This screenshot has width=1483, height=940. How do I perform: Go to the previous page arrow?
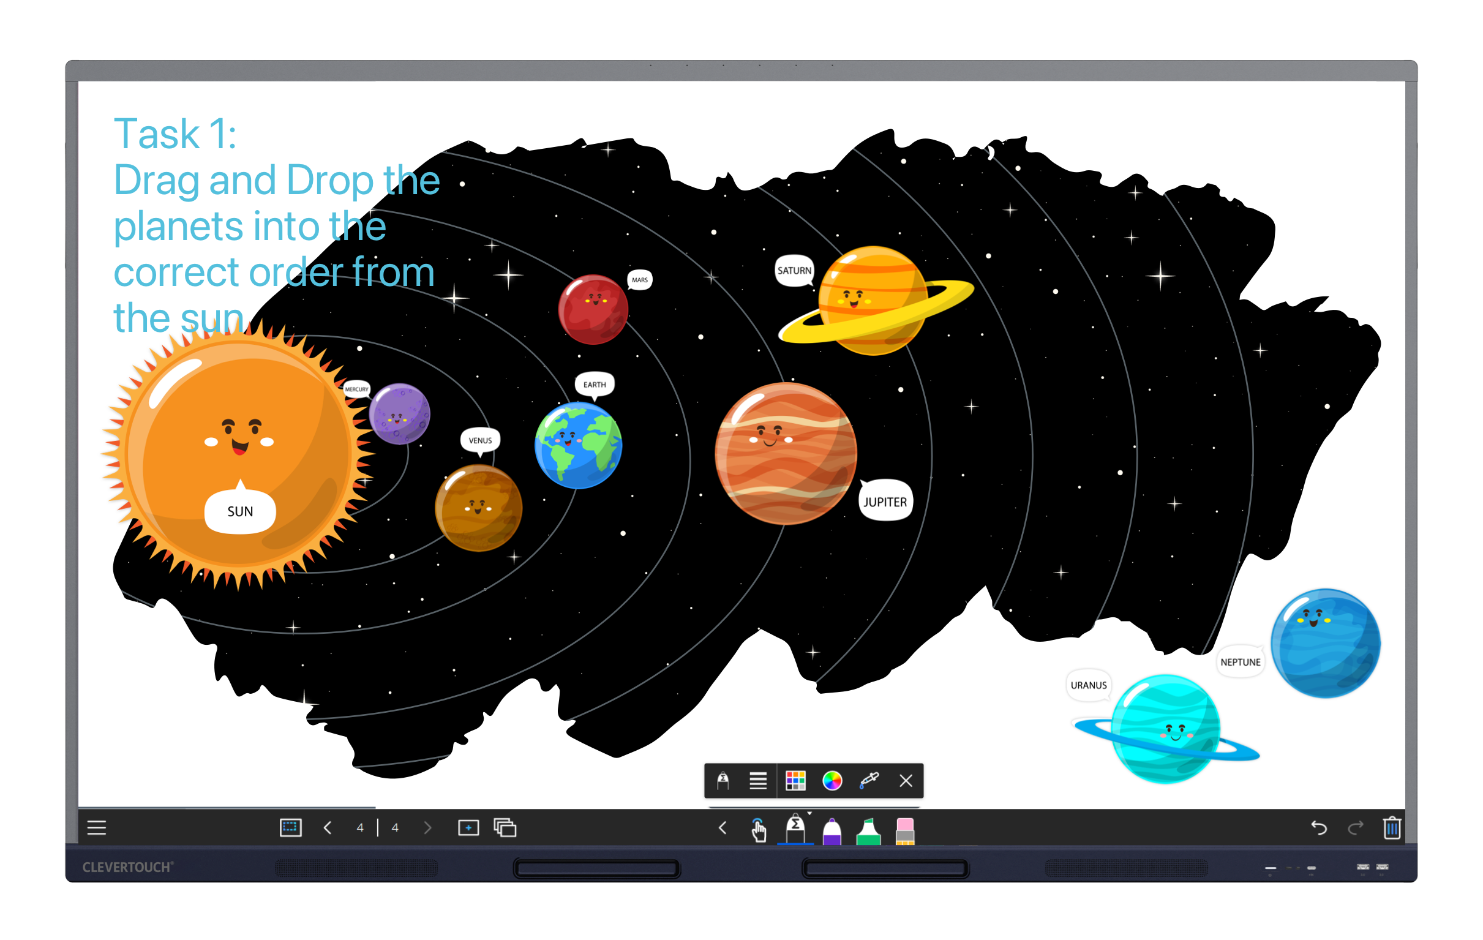pyautogui.click(x=328, y=827)
